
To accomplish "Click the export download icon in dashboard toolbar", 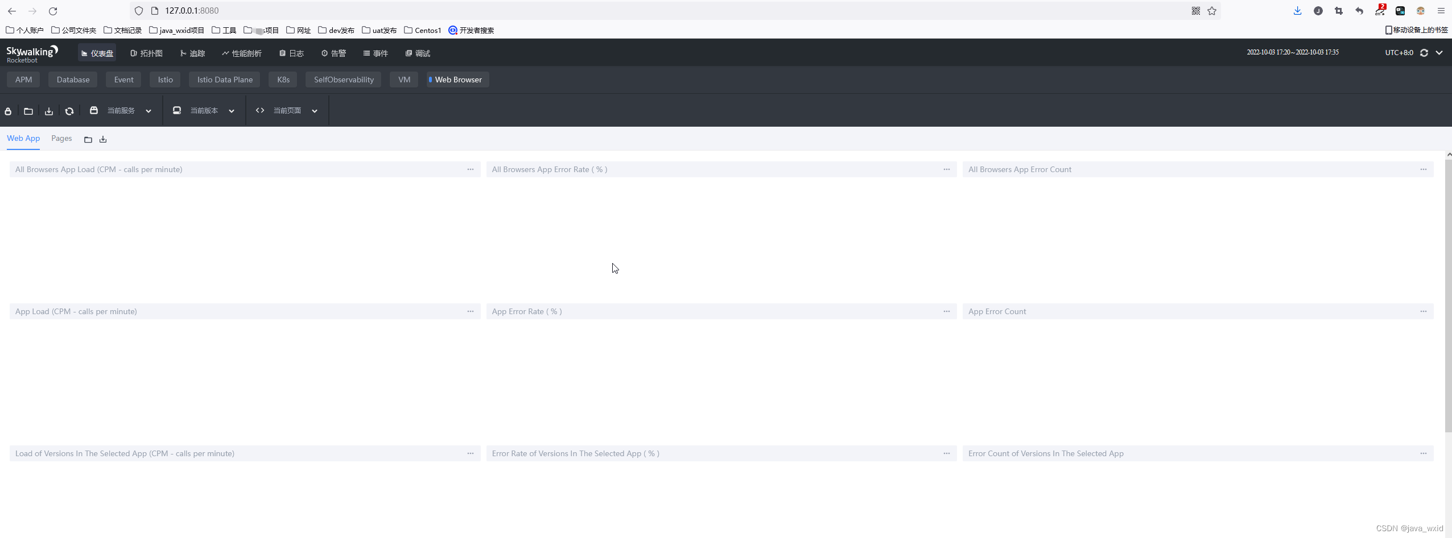I will click(49, 111).
